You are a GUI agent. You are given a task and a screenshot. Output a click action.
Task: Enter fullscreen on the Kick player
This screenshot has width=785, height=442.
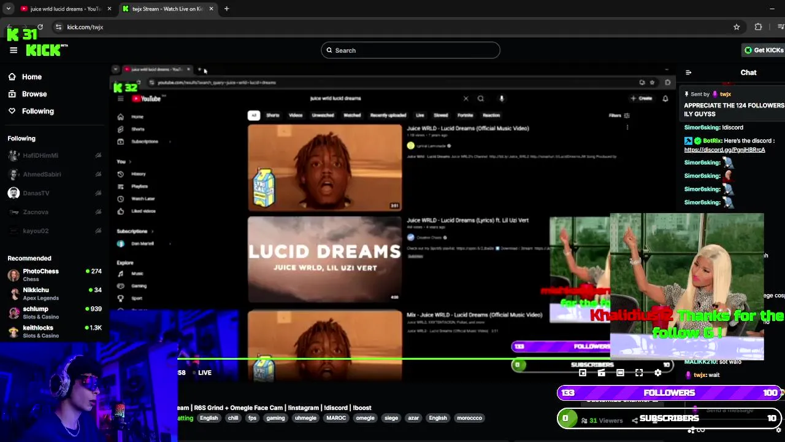[x=639, y=373]
